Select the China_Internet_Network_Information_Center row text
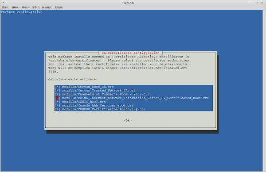This screenshot has width=266, height=172. click(135, 98)
